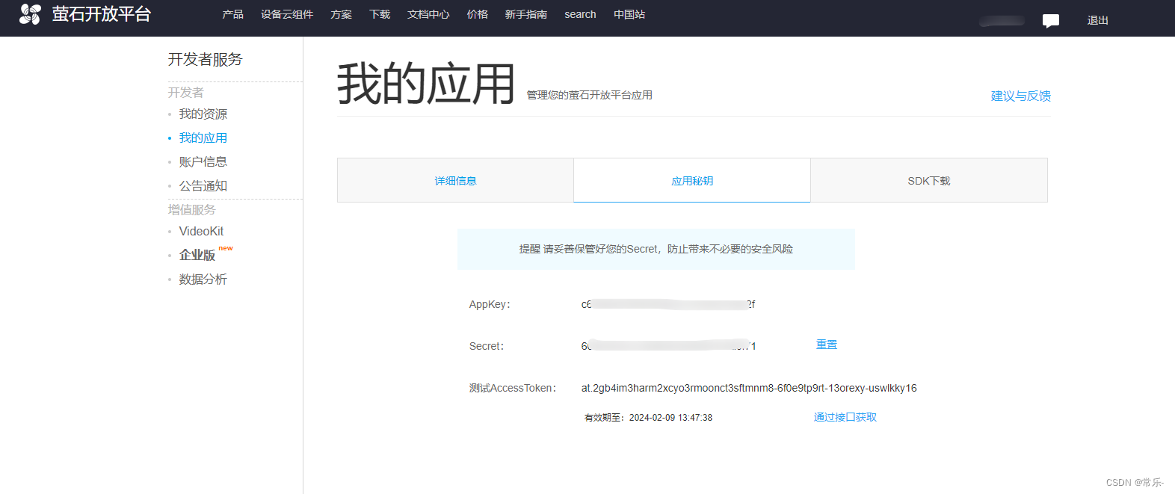Open the 设备云组件 navigation menu

[287, 14]
